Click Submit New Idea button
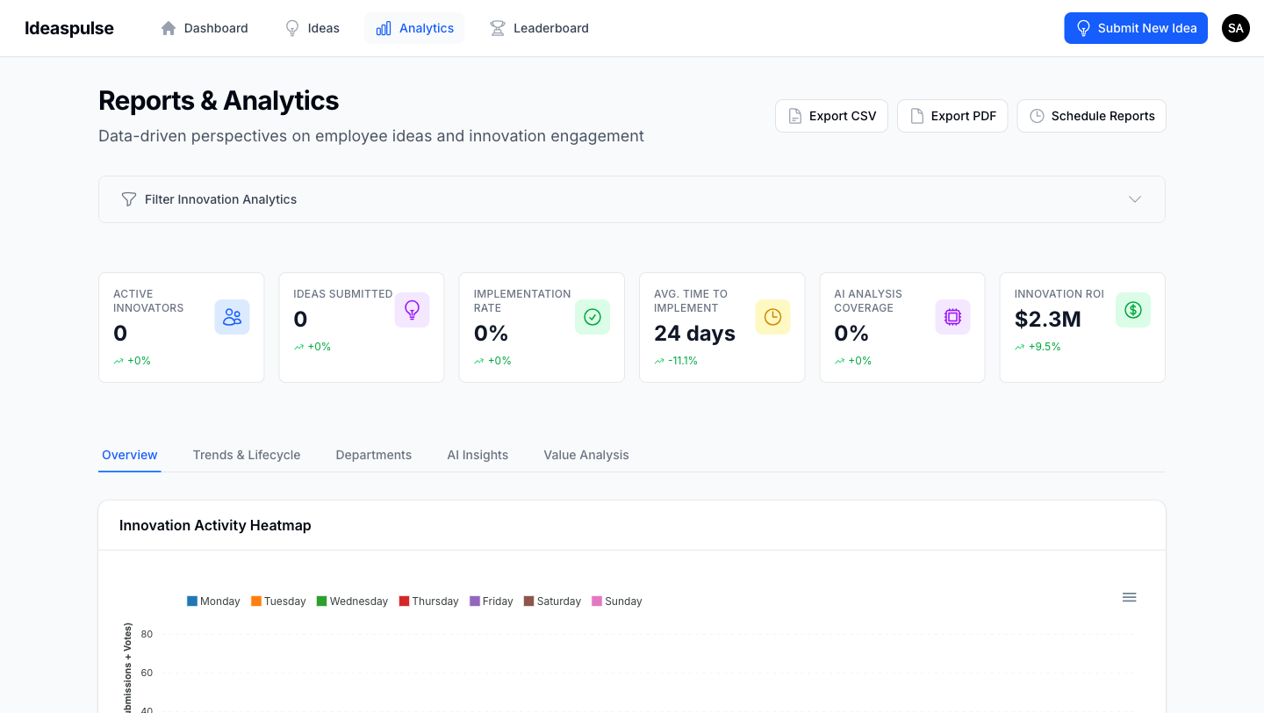Viewport: 1264px width, 713px height. point(1136,28)
